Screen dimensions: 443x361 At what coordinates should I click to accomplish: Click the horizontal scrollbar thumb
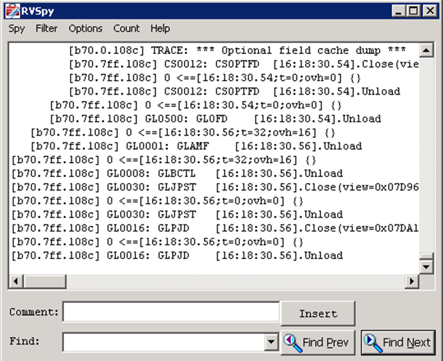[x=45, y=281]
